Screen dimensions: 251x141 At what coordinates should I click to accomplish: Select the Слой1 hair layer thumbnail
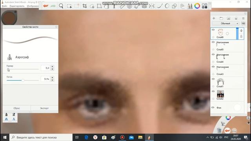[220, 82]
